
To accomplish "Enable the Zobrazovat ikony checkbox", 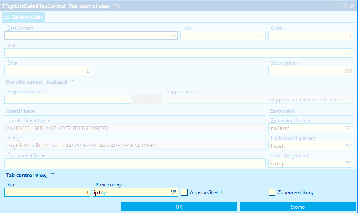I will pyautogui.click(x=272, y=192).
